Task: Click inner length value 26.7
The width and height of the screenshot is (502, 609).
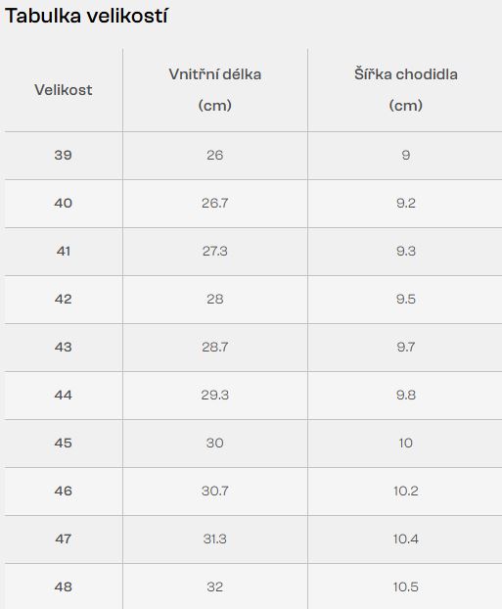Action: (214, 203)
